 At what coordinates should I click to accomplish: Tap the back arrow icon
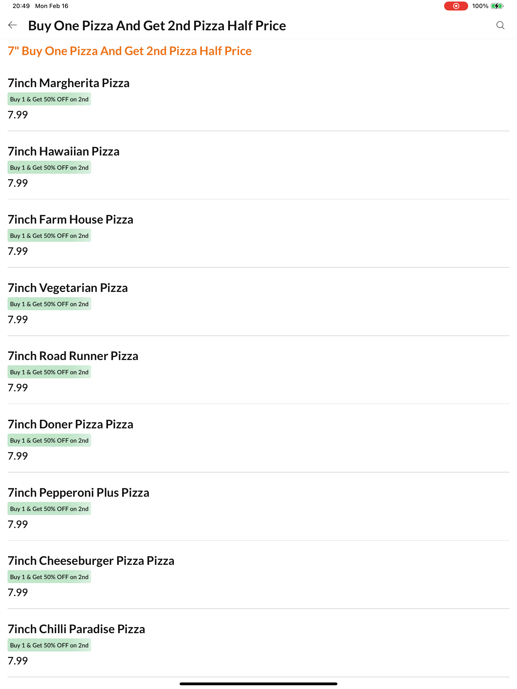[13, 25]
